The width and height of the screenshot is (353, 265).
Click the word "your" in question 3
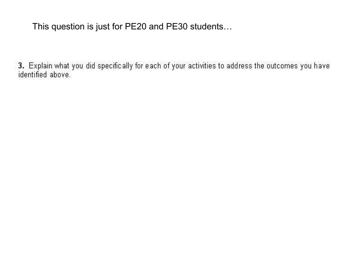coord(179,66)
